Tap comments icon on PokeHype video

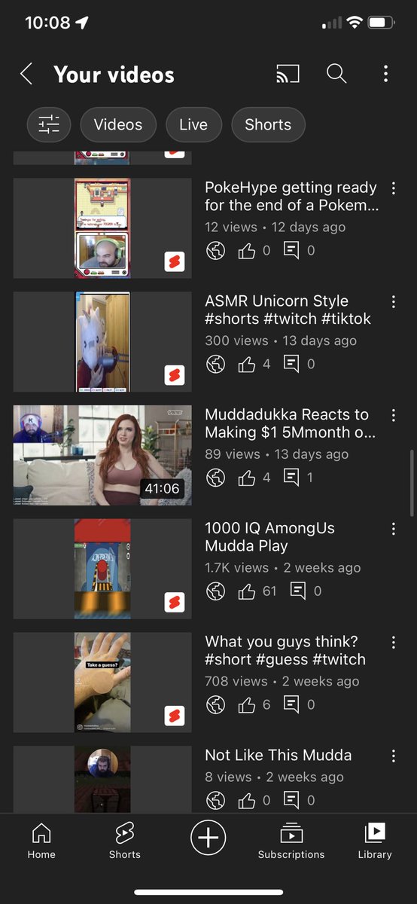291,251
